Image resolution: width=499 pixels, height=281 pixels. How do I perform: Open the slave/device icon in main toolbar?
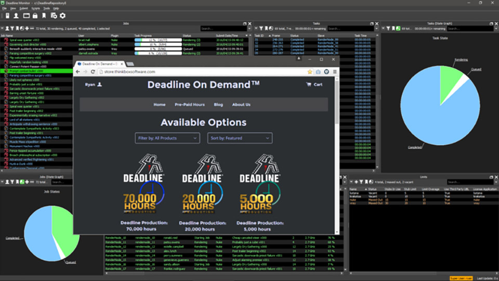pos(7,16)
